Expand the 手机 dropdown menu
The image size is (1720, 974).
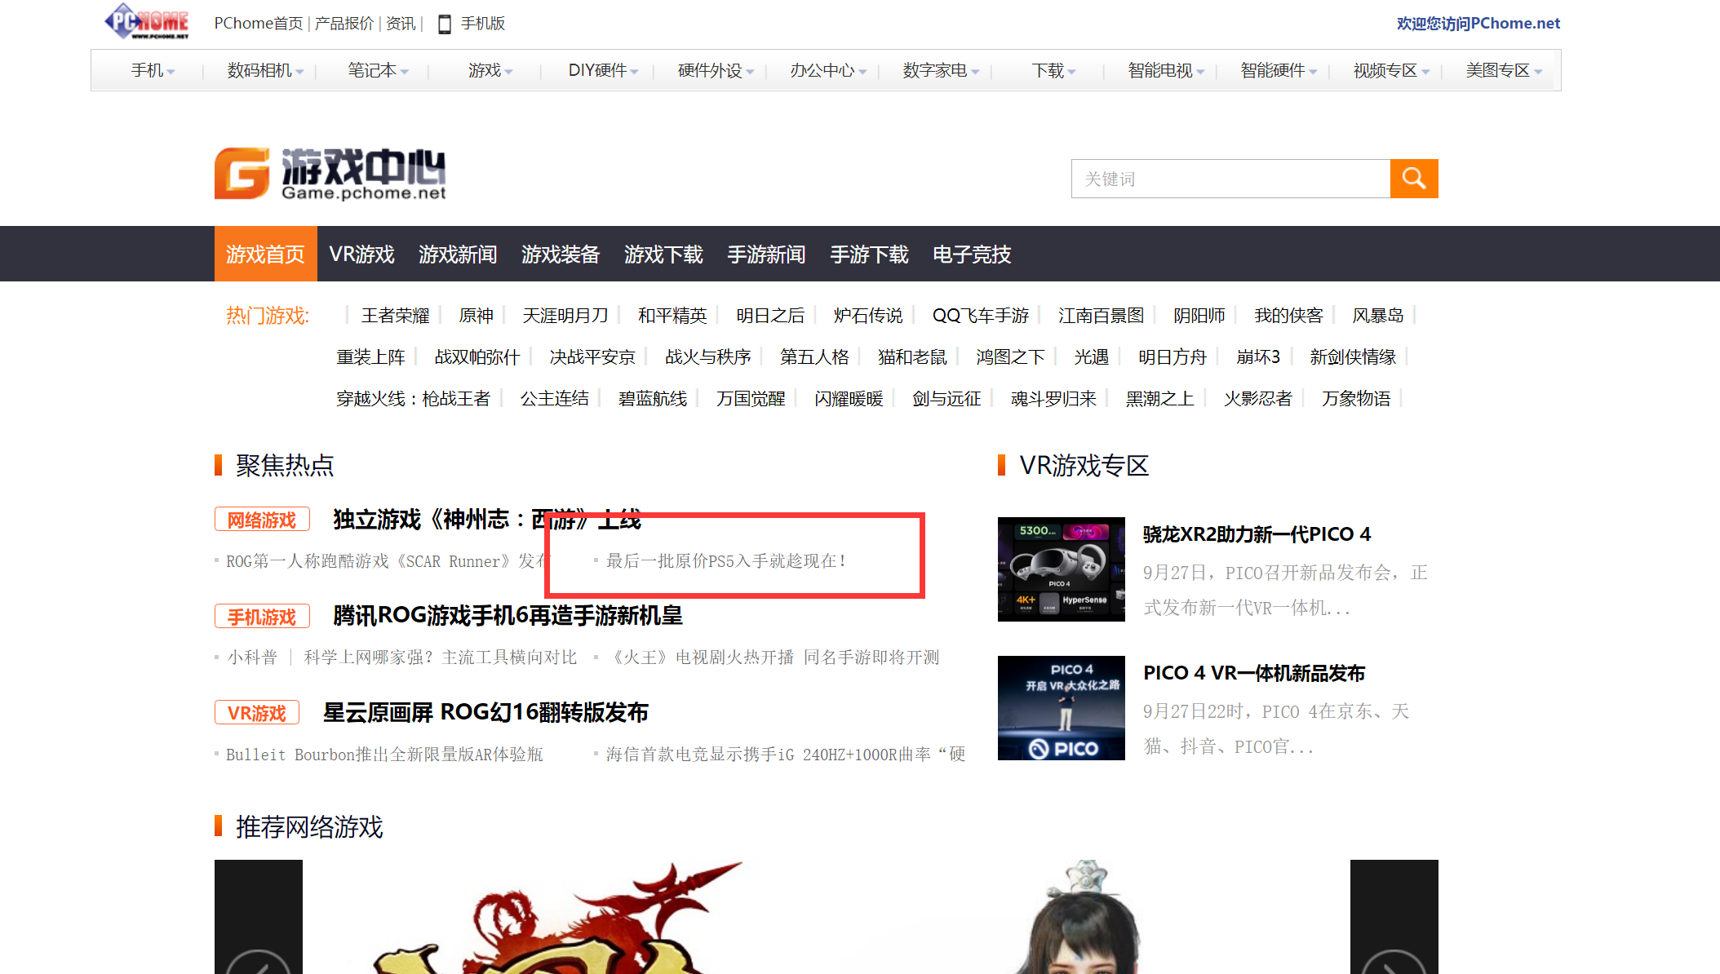click(153, 71)
